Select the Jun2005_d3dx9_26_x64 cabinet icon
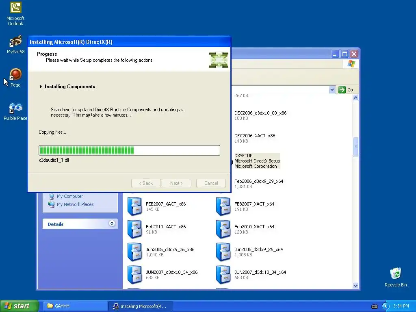Image resolution: width=416 pixels, height=312 pixels. point(223,252)
